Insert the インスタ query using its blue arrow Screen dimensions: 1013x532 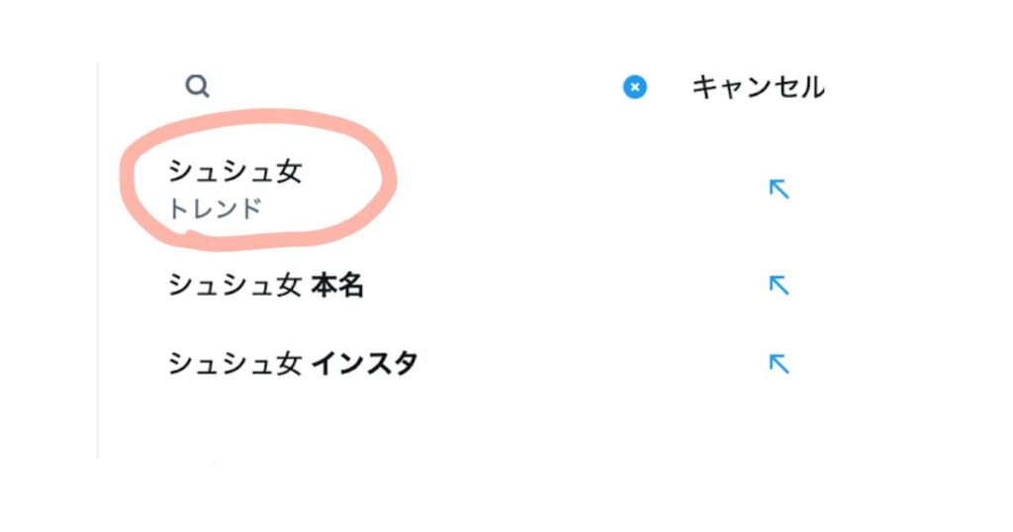780,364
